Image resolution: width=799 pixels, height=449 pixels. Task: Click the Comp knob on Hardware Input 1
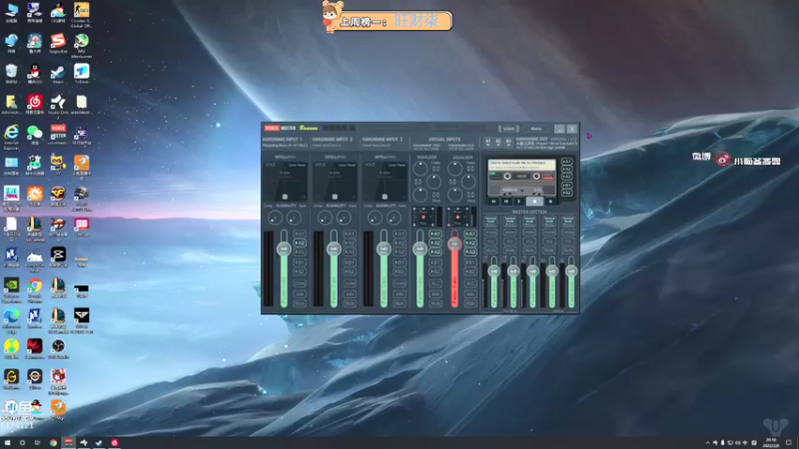click(275, 218)
